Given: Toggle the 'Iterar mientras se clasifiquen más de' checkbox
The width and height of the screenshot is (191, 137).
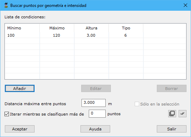Looking at the screenshot, I should pyautogui.click(x=7, y=114).
